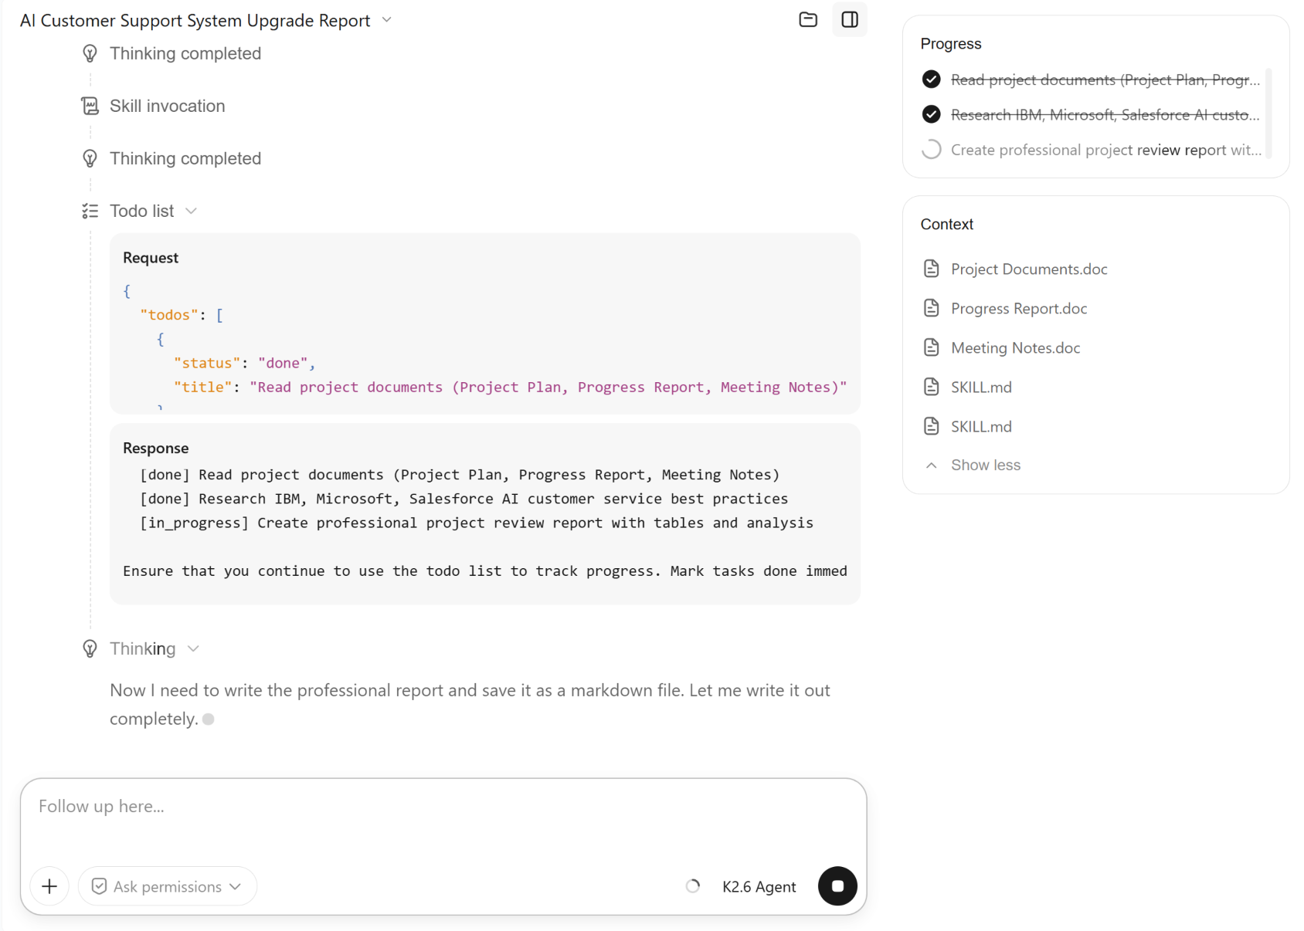Screen dimensions: 1304x931
Task: Click the first Thinking completed lightbulb icon
Action: 90,53
